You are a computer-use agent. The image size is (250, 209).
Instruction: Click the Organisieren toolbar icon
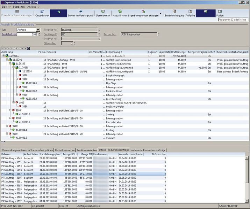coord(42,11)
